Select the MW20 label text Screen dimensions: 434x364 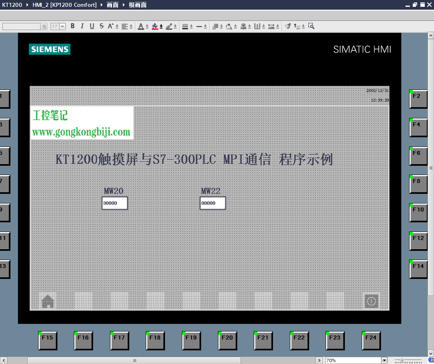(x=114, y=191)
